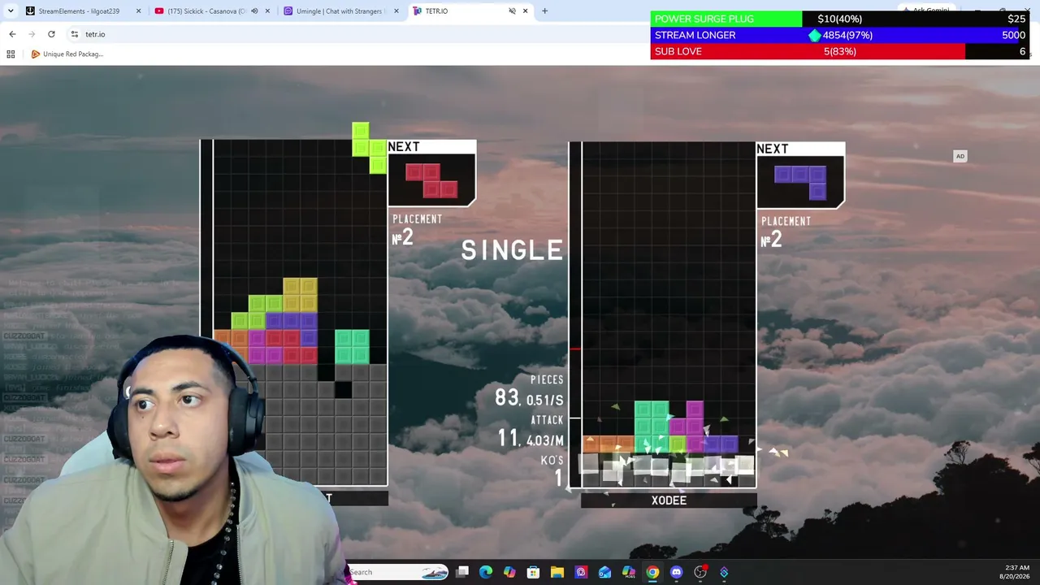Screen dimensions: 1040x585
Task: Open the apps grid in bookmarks bar
Action: [11, 54]
